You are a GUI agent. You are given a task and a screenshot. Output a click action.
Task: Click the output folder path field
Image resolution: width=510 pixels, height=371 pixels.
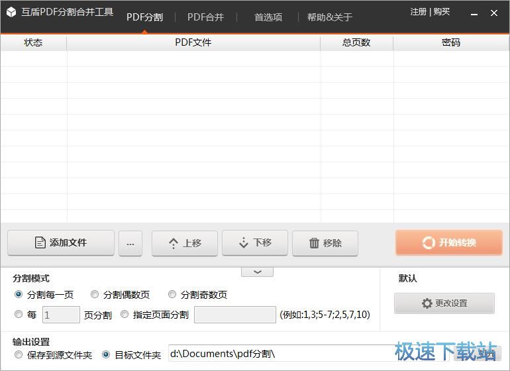[309, 353]
